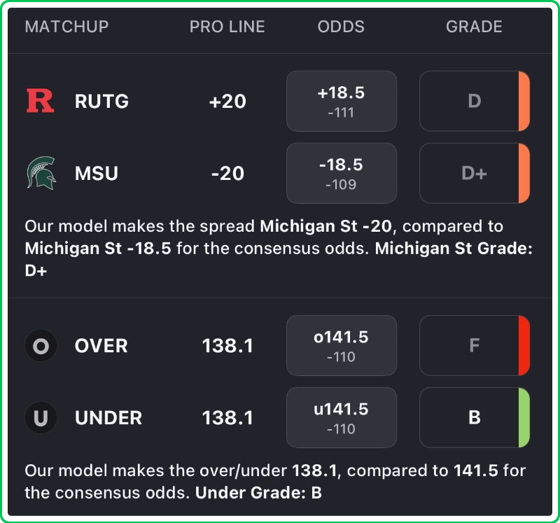Screen dimensions: 560x523
Task: Click the round U icon beside UNDER
Action: coord(41,418)
